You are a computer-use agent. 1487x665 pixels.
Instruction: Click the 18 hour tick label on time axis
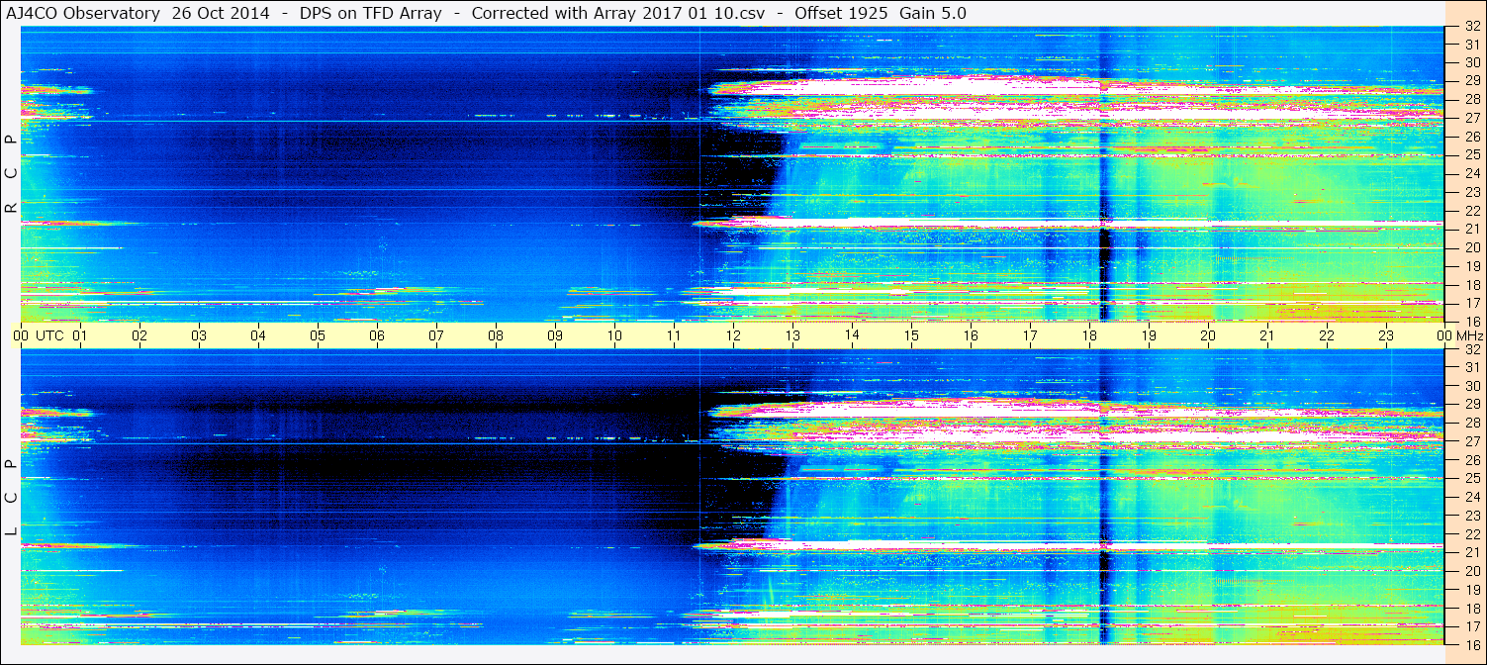1089,335
